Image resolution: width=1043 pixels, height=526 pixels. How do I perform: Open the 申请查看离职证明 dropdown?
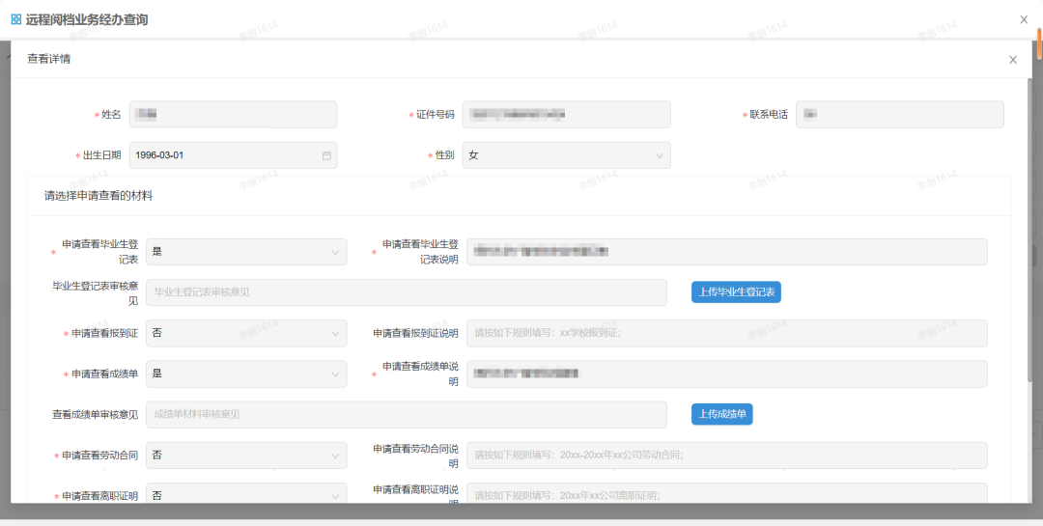pos(246,493)
